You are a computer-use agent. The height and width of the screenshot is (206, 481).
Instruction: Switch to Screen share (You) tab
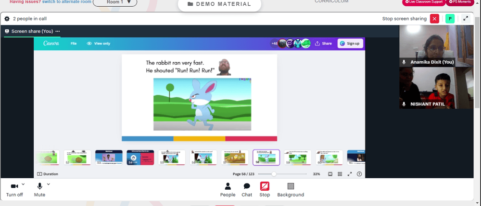[x=32, y=31]
